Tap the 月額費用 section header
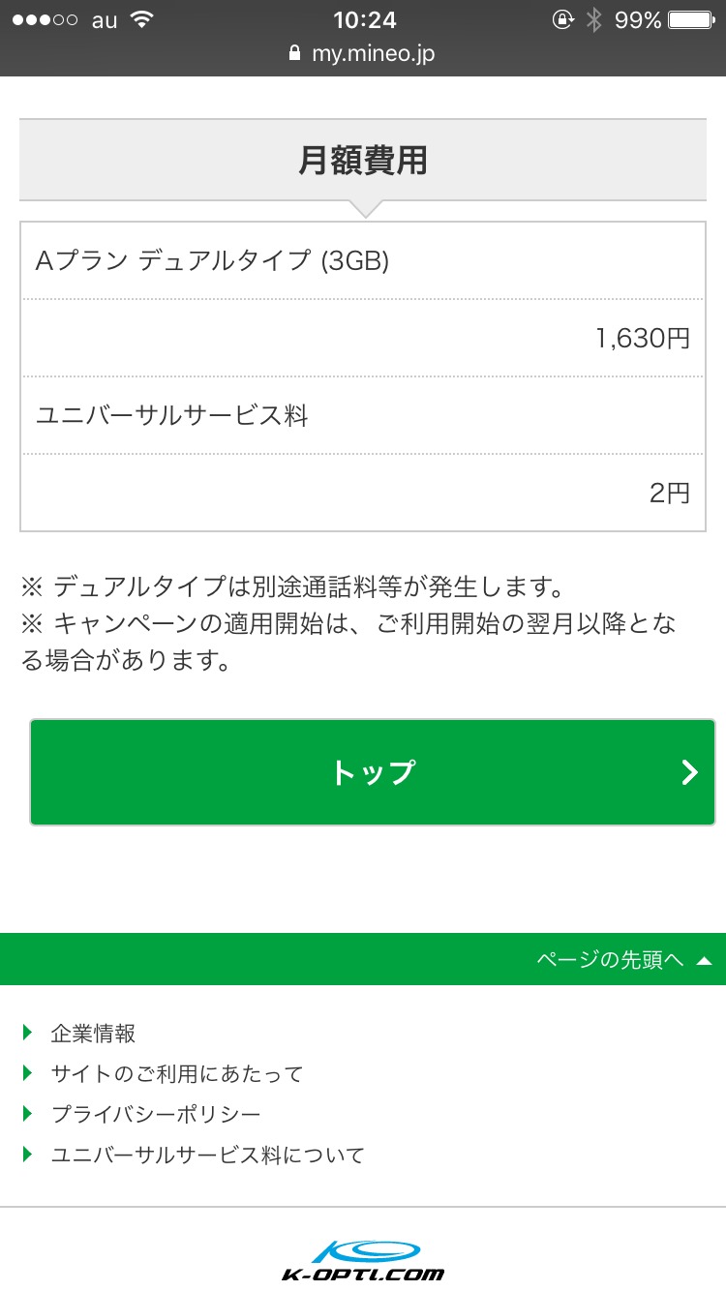The width and height of the screenshot is (726, 1291). click(x=363, y=161)
